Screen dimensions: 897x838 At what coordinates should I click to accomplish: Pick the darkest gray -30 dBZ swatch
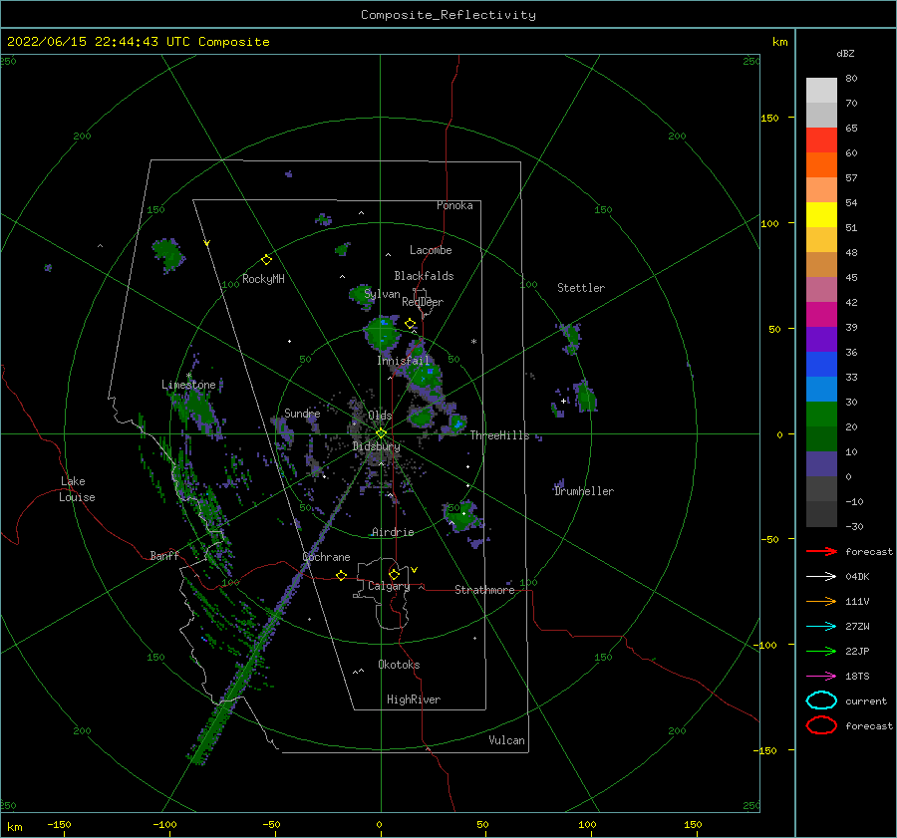[x=821, y=514]
